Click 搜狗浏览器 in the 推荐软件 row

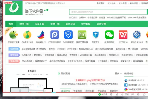point(49,55)
